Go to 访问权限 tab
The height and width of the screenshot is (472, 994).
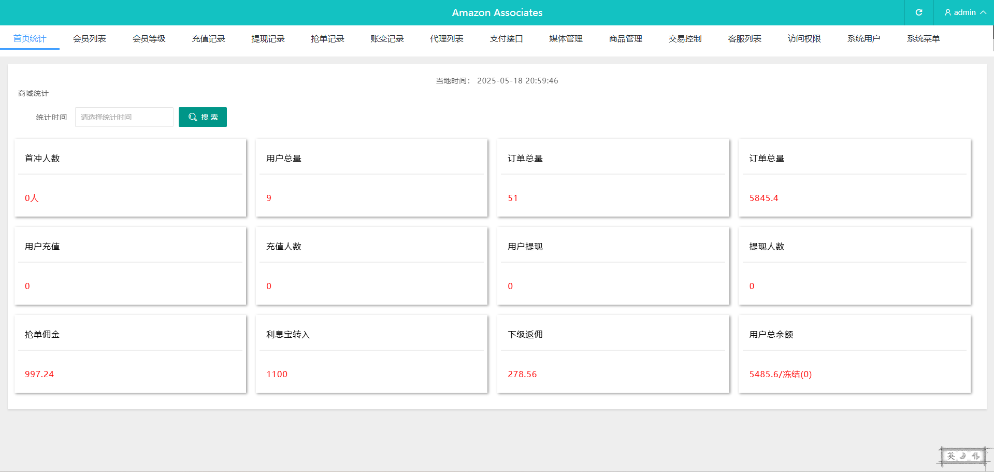[x=804, y=39]
